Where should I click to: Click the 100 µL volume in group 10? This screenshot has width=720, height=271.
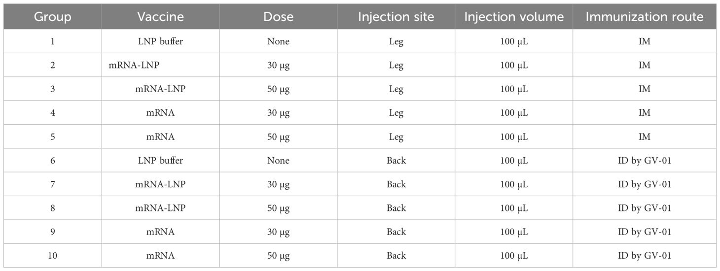coord(514,256)
